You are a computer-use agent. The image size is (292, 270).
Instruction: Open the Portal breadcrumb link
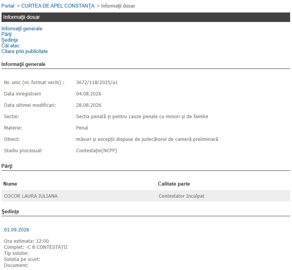pyautogui.click(x=8, y=6)
